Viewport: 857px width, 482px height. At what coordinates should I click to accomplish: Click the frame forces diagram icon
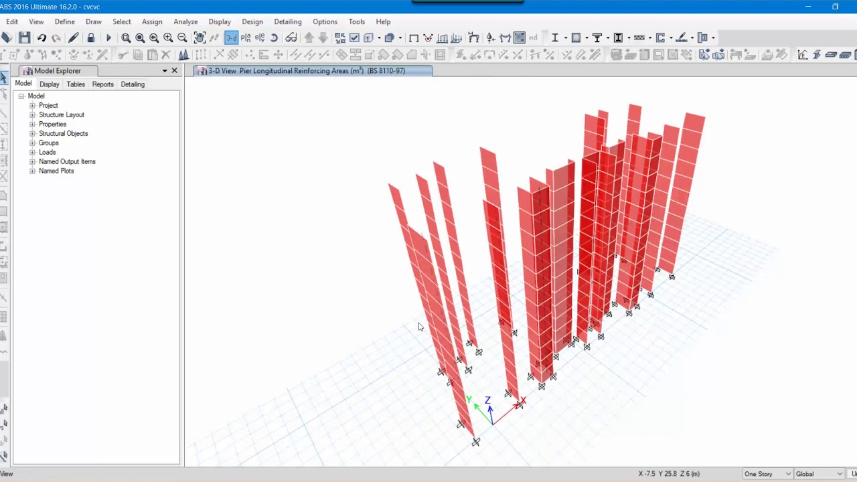[505, 38]
